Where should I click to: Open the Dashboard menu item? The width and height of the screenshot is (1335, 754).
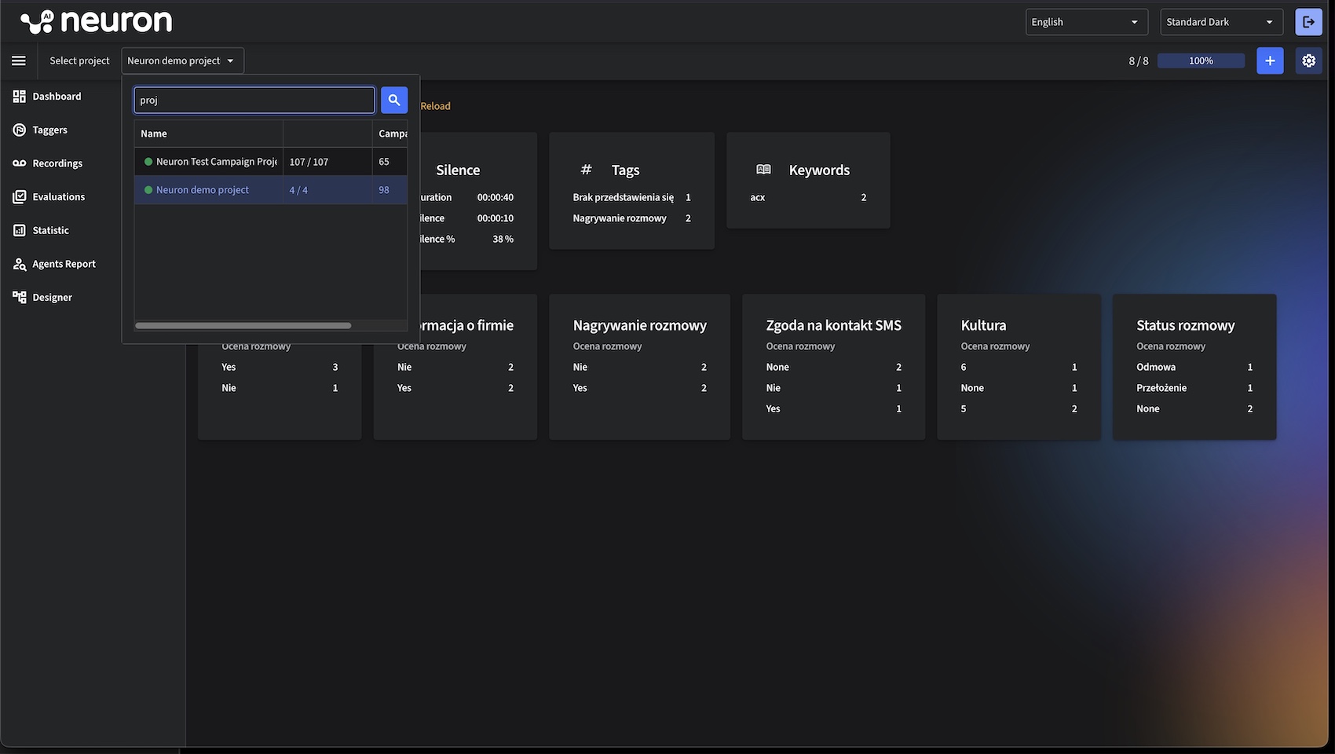[x=57, y=97]
